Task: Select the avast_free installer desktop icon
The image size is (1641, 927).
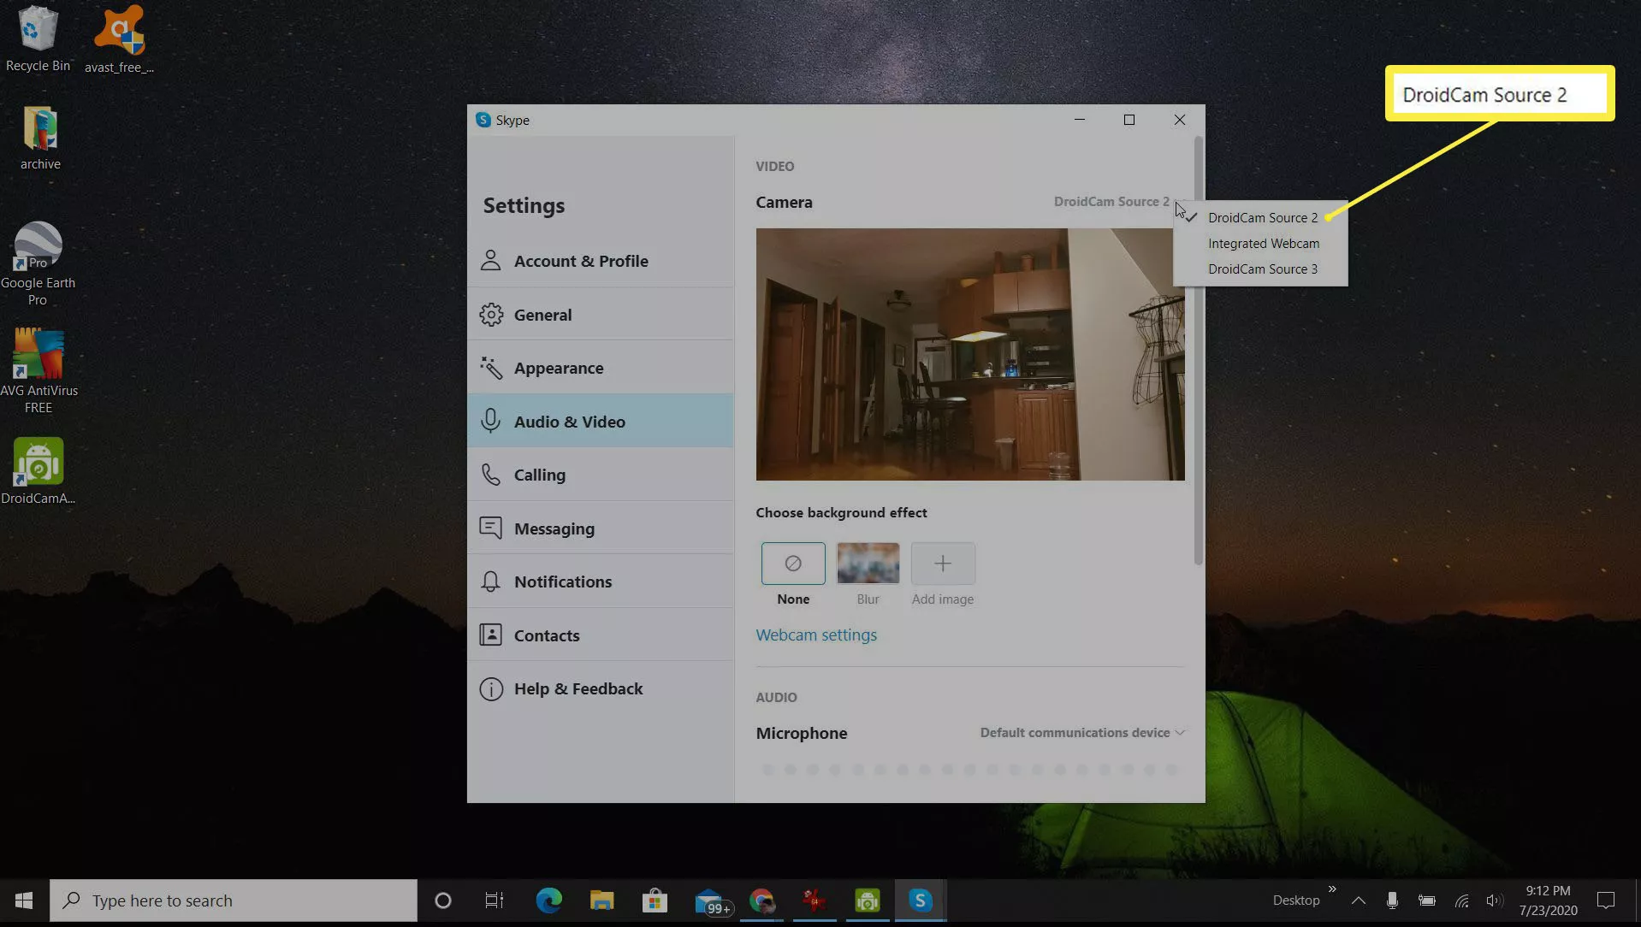Action: 119,39
